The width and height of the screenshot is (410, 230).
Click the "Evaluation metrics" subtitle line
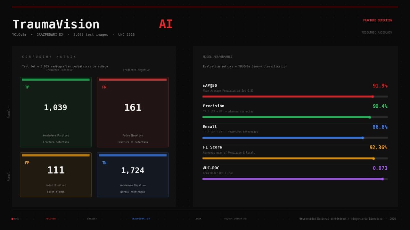[x=245, y=66]
